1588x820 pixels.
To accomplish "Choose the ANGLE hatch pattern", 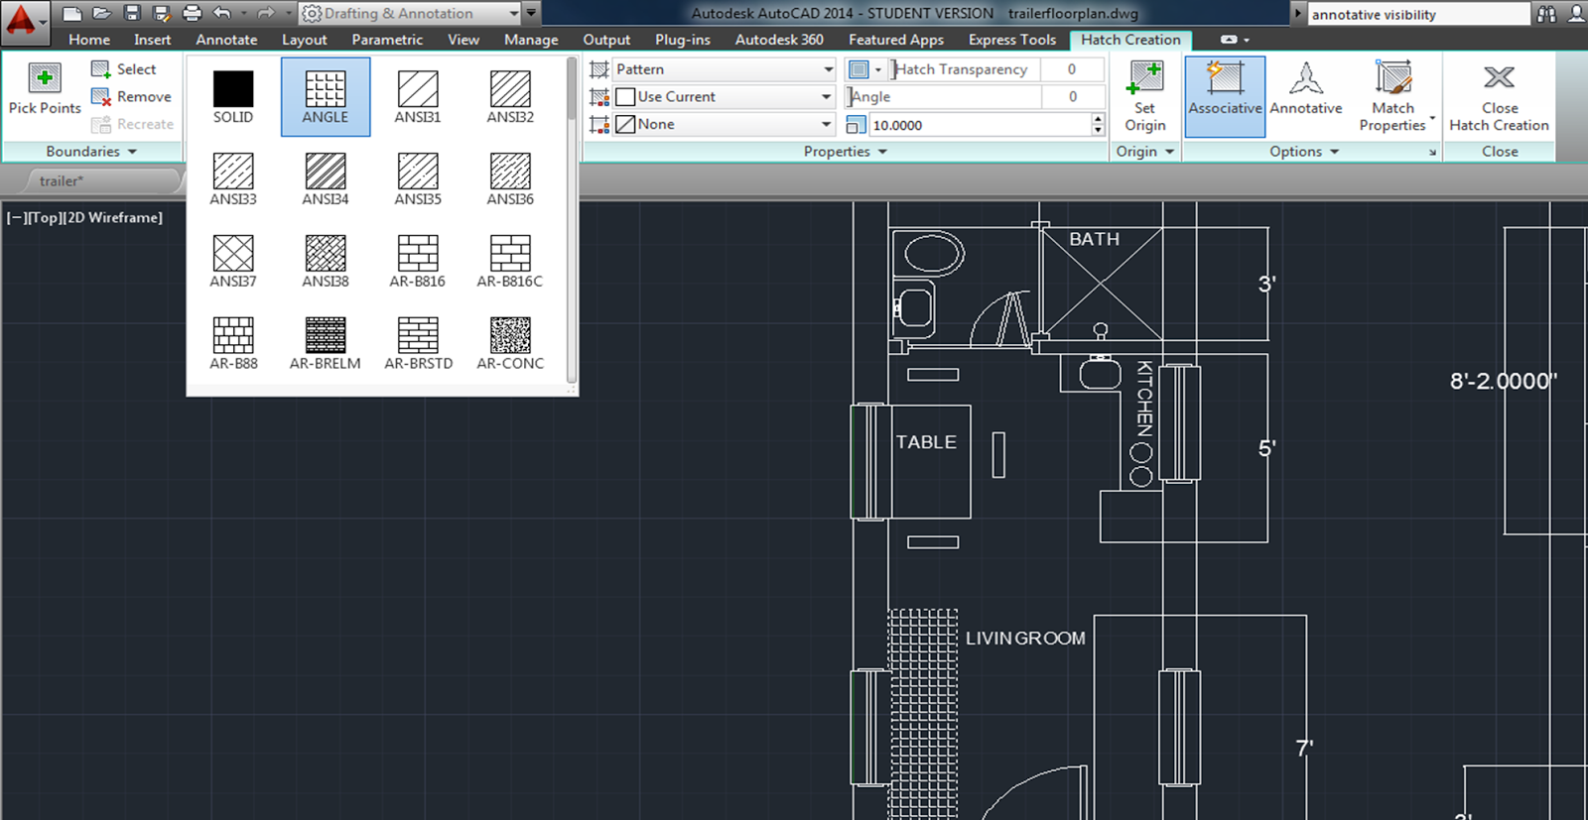I will (326, 96).
